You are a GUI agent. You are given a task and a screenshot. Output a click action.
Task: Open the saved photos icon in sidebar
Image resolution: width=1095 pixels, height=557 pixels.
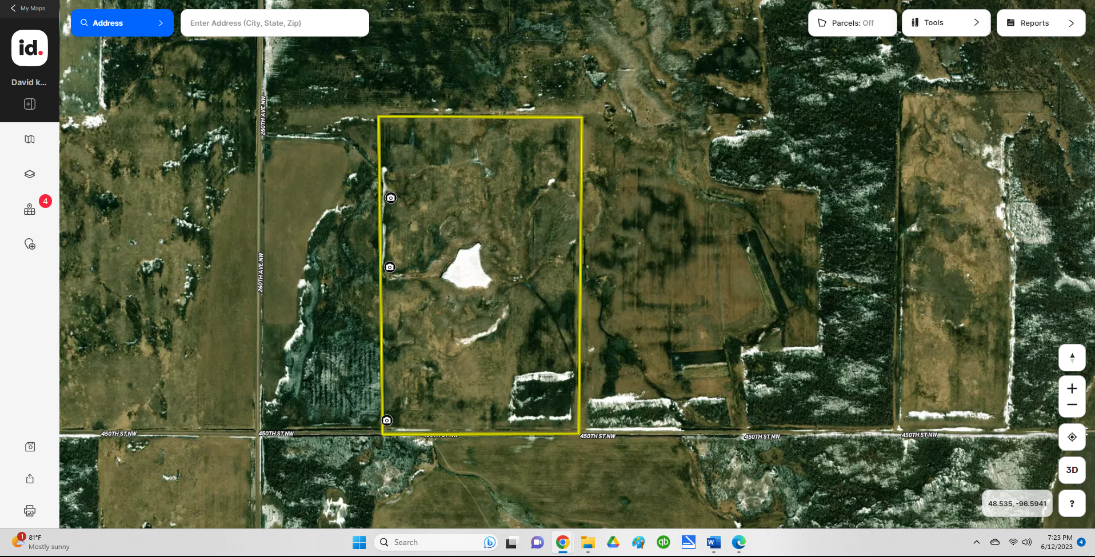(30, 447)
